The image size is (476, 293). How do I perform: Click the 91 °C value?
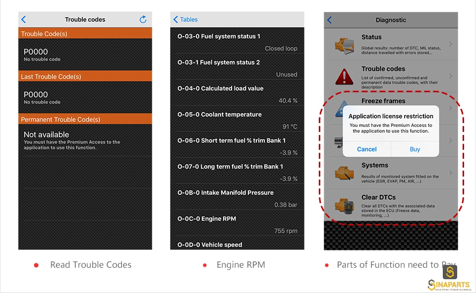pos(290,126)
